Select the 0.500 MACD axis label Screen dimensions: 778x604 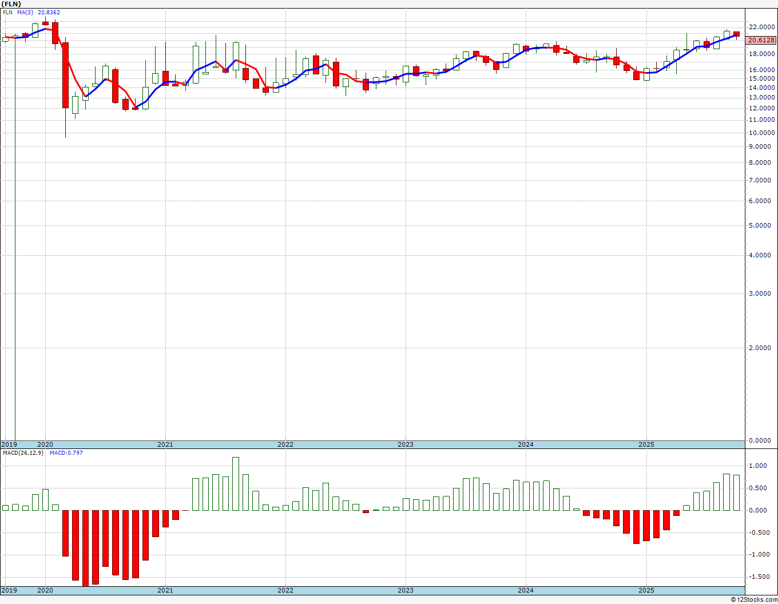click(758, 488)
